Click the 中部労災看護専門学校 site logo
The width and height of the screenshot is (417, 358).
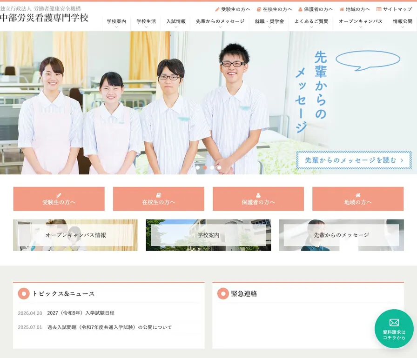coord(44,18)
